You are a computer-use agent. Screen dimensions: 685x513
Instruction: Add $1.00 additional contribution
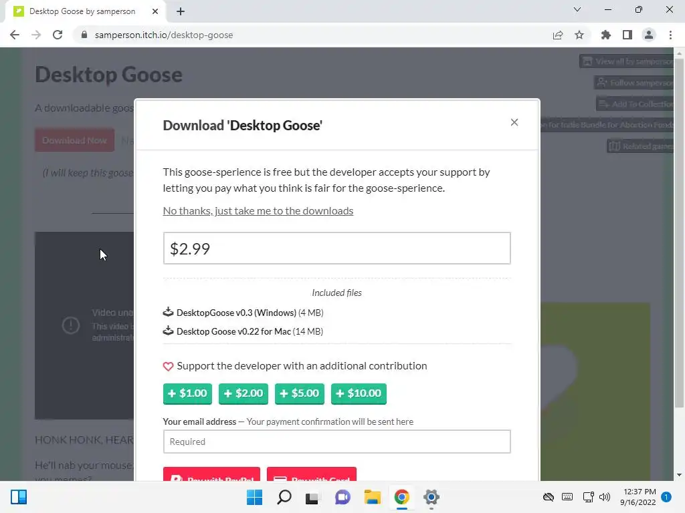187,393
